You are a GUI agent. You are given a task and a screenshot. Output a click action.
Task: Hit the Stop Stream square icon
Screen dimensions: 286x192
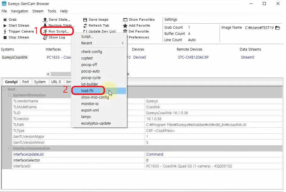pyautogui.click(x=5, y=37)
